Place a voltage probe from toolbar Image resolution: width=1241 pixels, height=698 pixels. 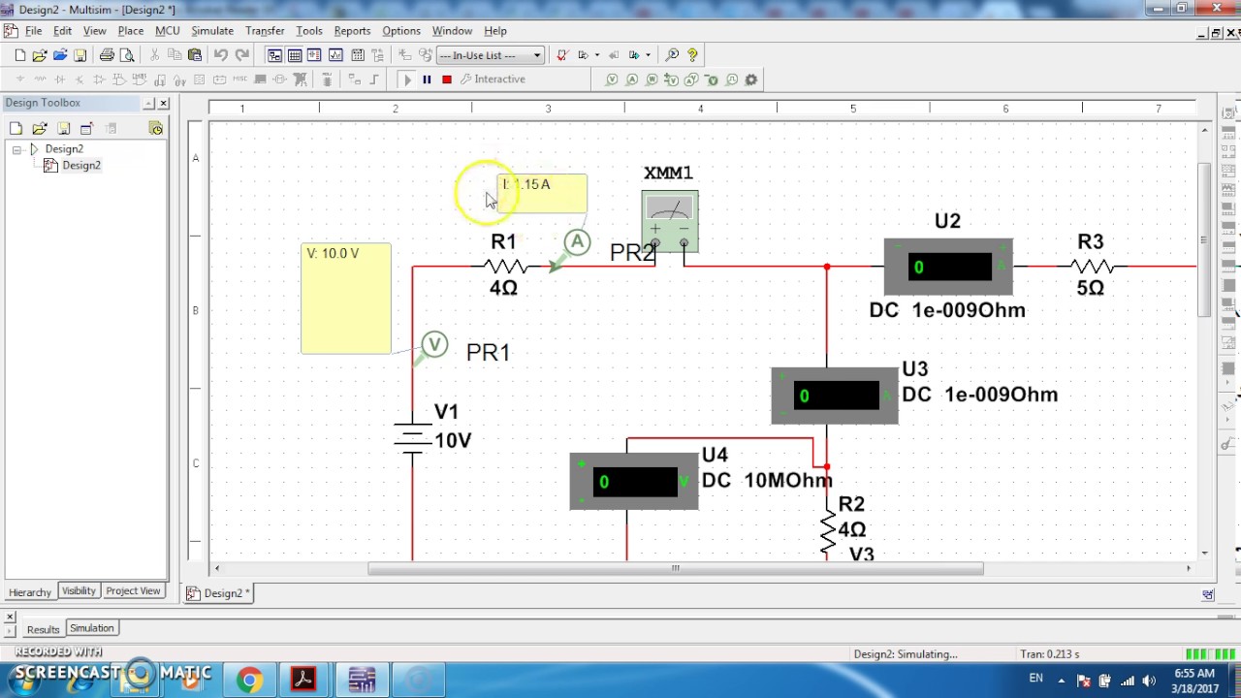(x=612, y=79)
